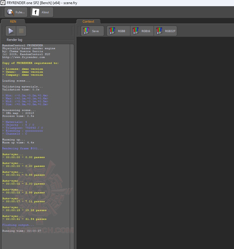
Task: Select the 'Warm up time: 4.4s' line
Action: coord(18,143)
